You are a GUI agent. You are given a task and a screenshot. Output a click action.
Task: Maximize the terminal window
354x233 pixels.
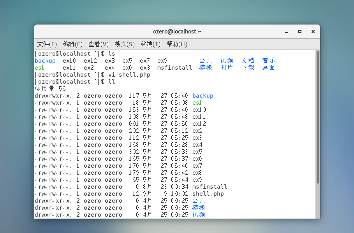tap(299, 32)
